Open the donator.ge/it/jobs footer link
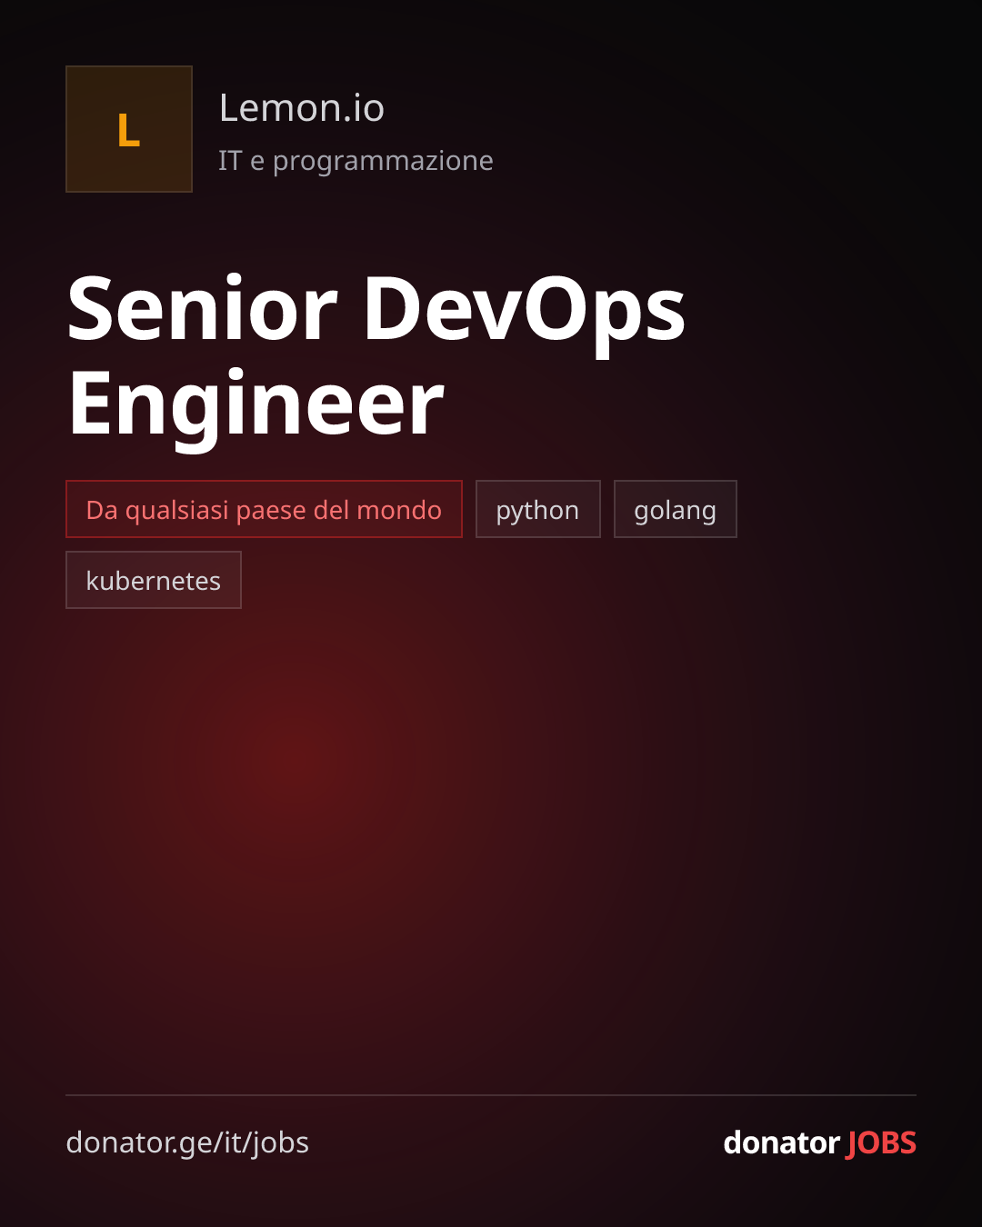982x1227 pixels. (187, 1142)
